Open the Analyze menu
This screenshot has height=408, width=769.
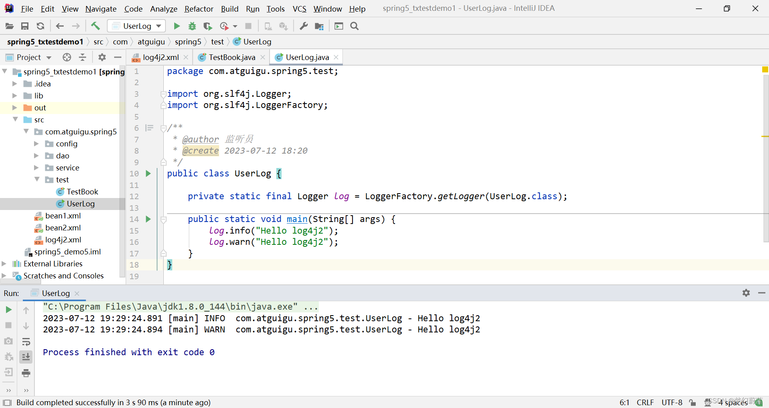click(x=163, y=8)
